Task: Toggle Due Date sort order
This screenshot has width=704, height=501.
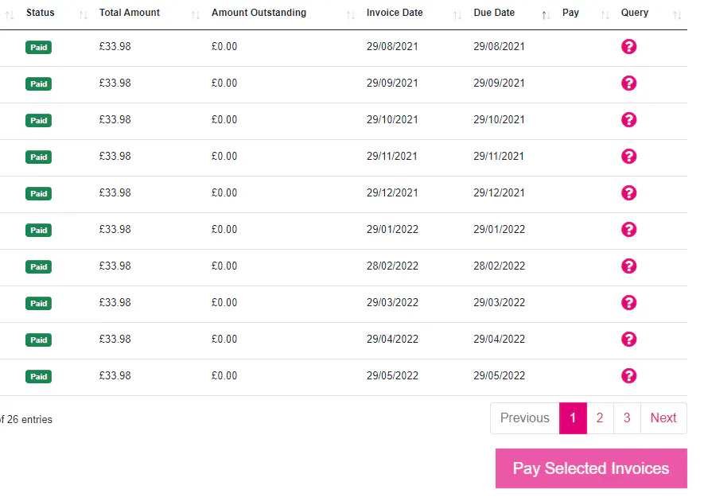Action: click(x=494, y=14)
